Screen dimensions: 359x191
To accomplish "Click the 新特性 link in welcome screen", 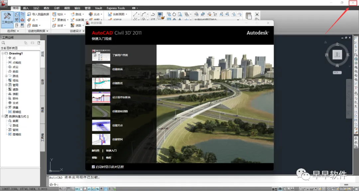I will (x=96, y=150).
